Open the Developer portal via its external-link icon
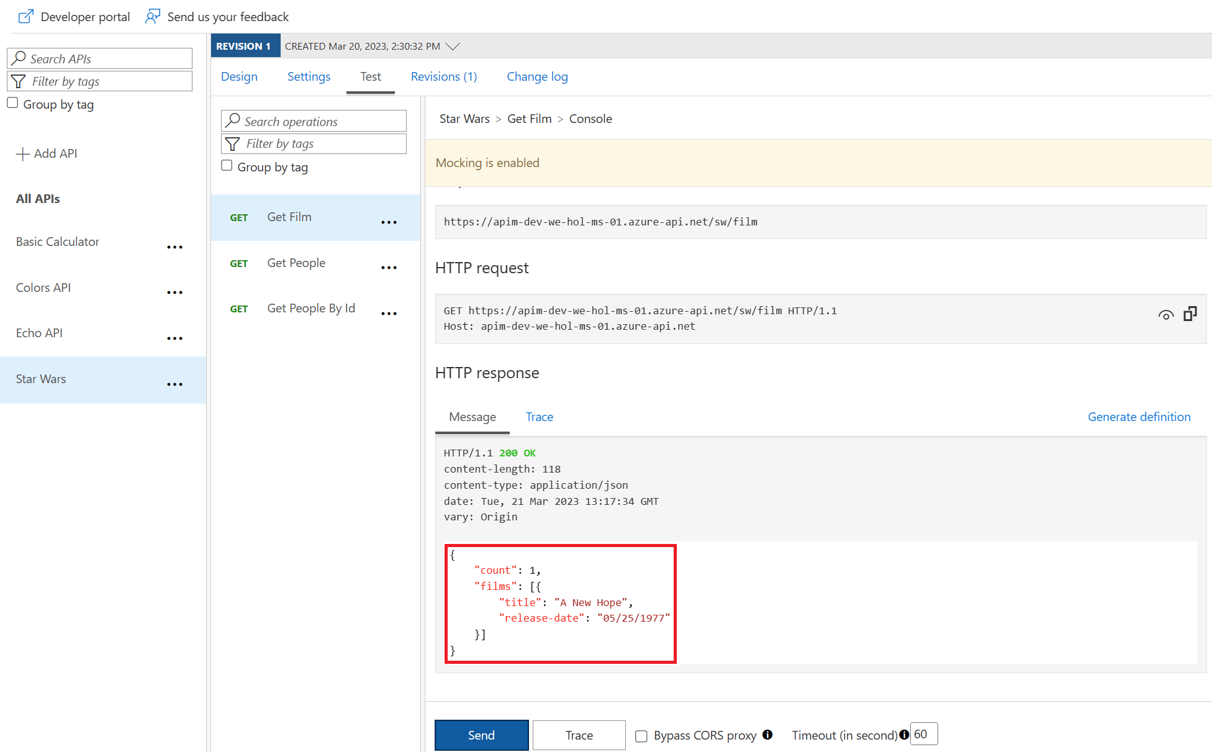 click(25, 16)
